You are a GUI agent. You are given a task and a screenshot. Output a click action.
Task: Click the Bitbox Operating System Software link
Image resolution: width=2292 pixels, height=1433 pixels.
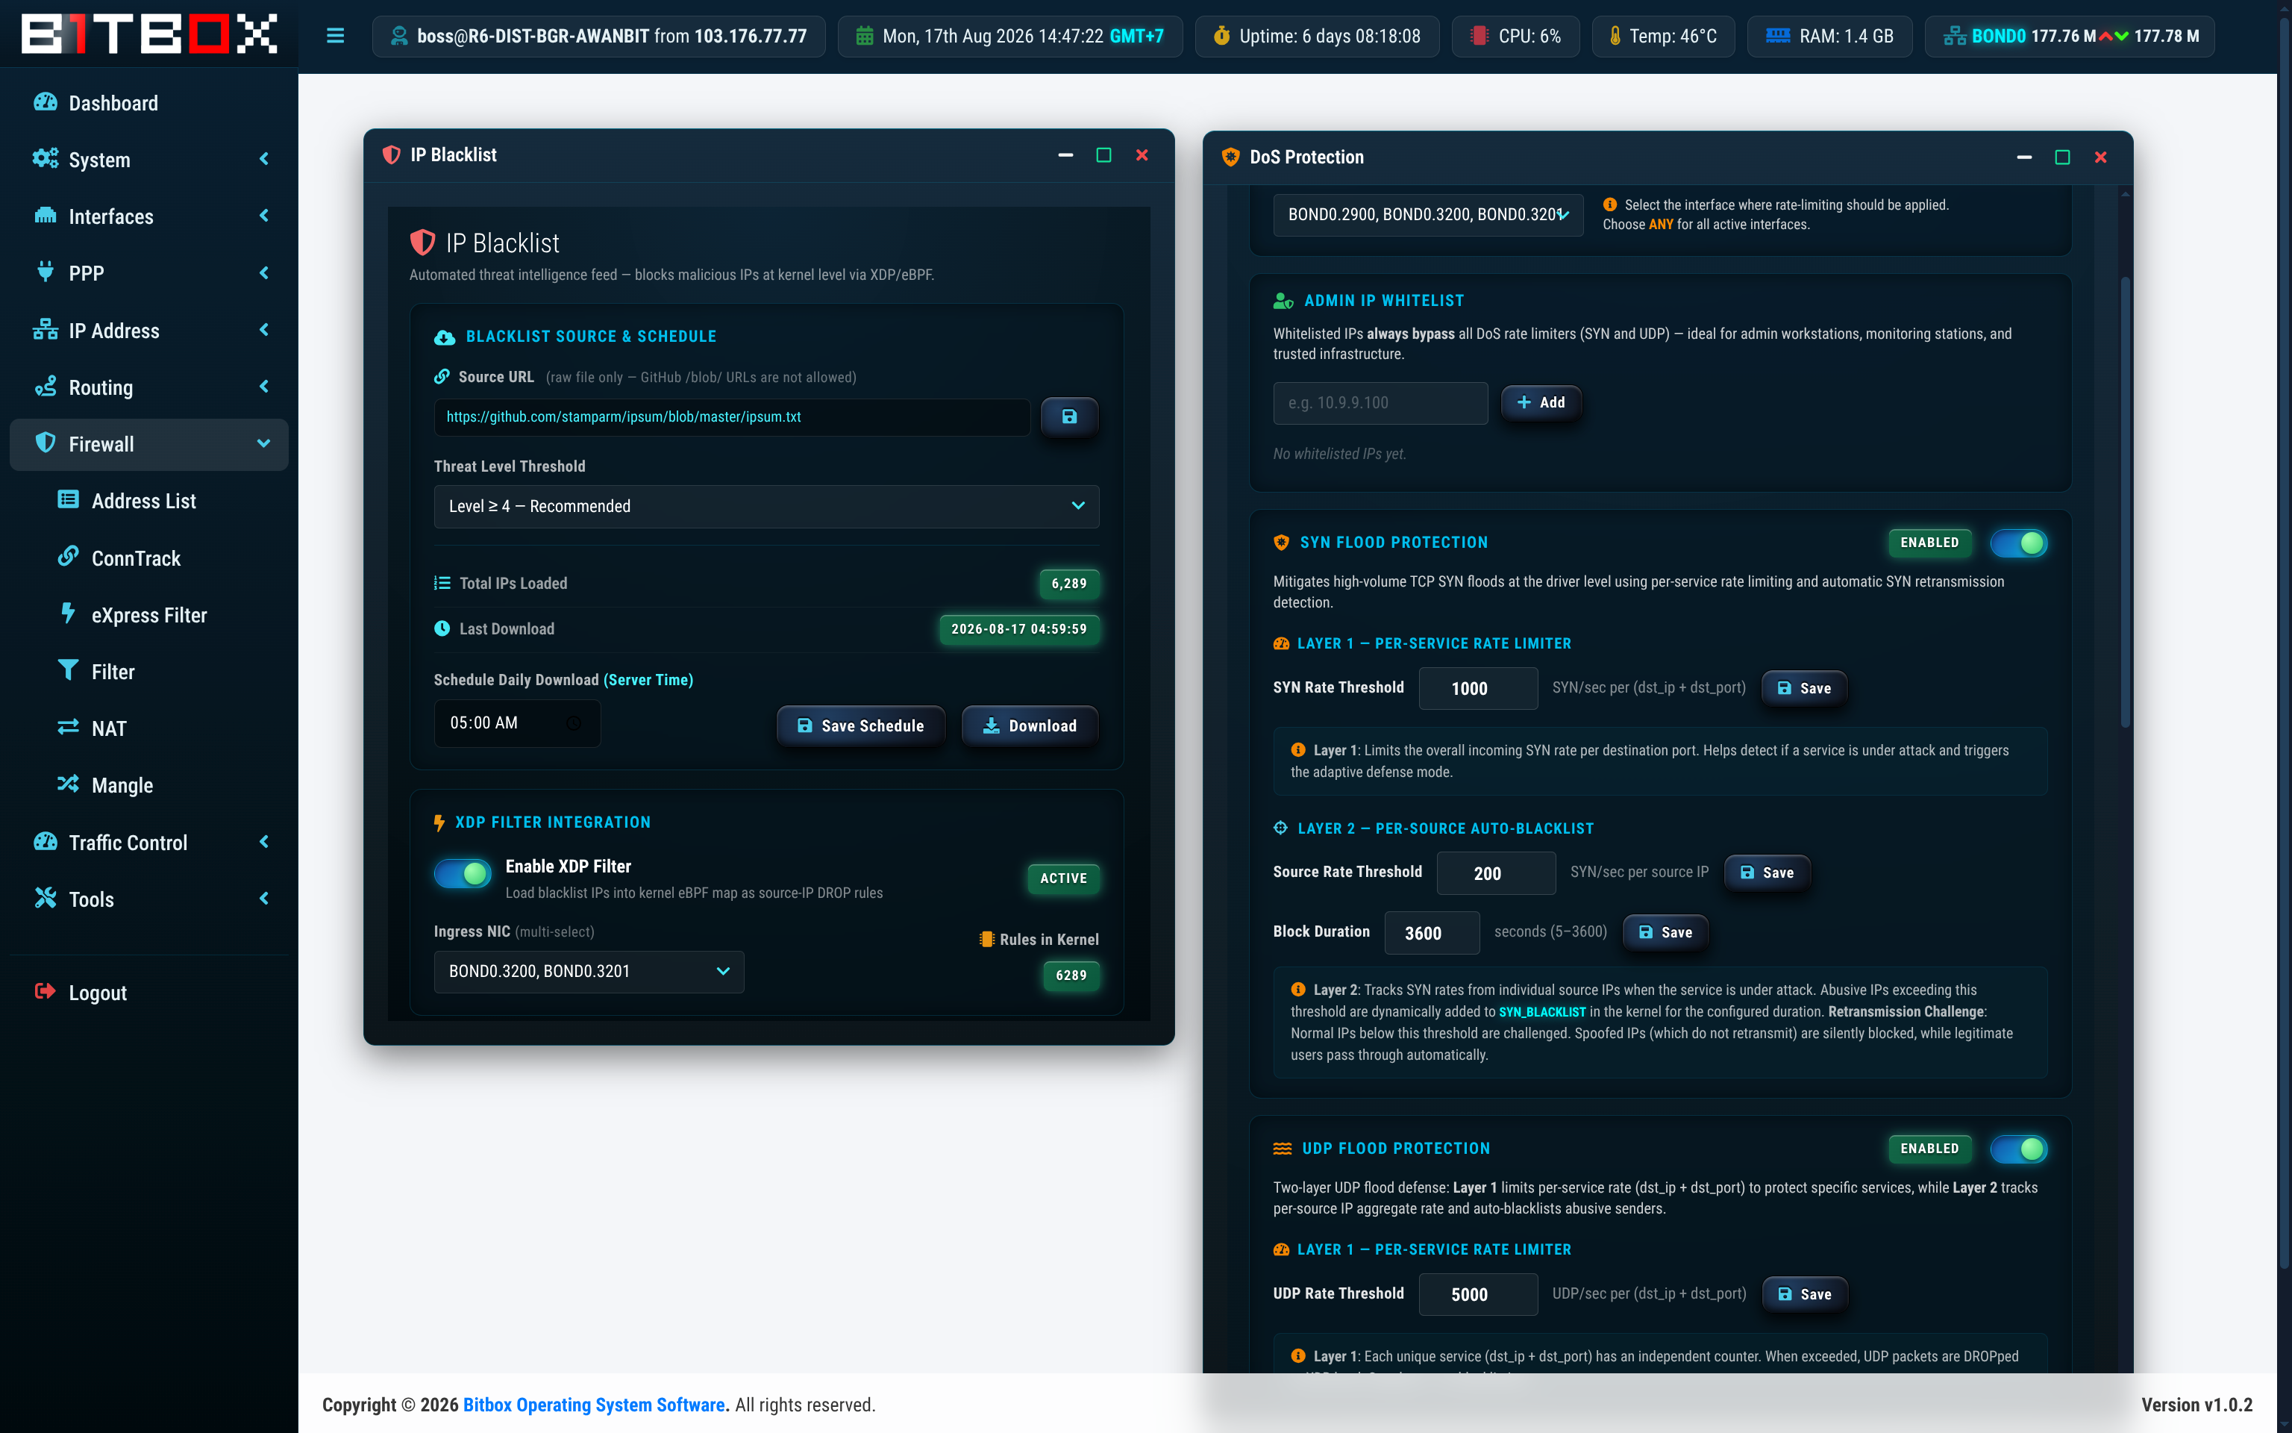[594, 1405]
